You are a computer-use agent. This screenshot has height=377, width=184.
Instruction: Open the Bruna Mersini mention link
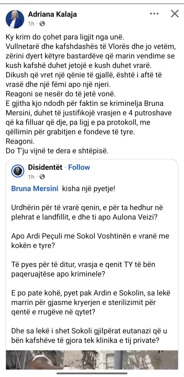point(34,188)
